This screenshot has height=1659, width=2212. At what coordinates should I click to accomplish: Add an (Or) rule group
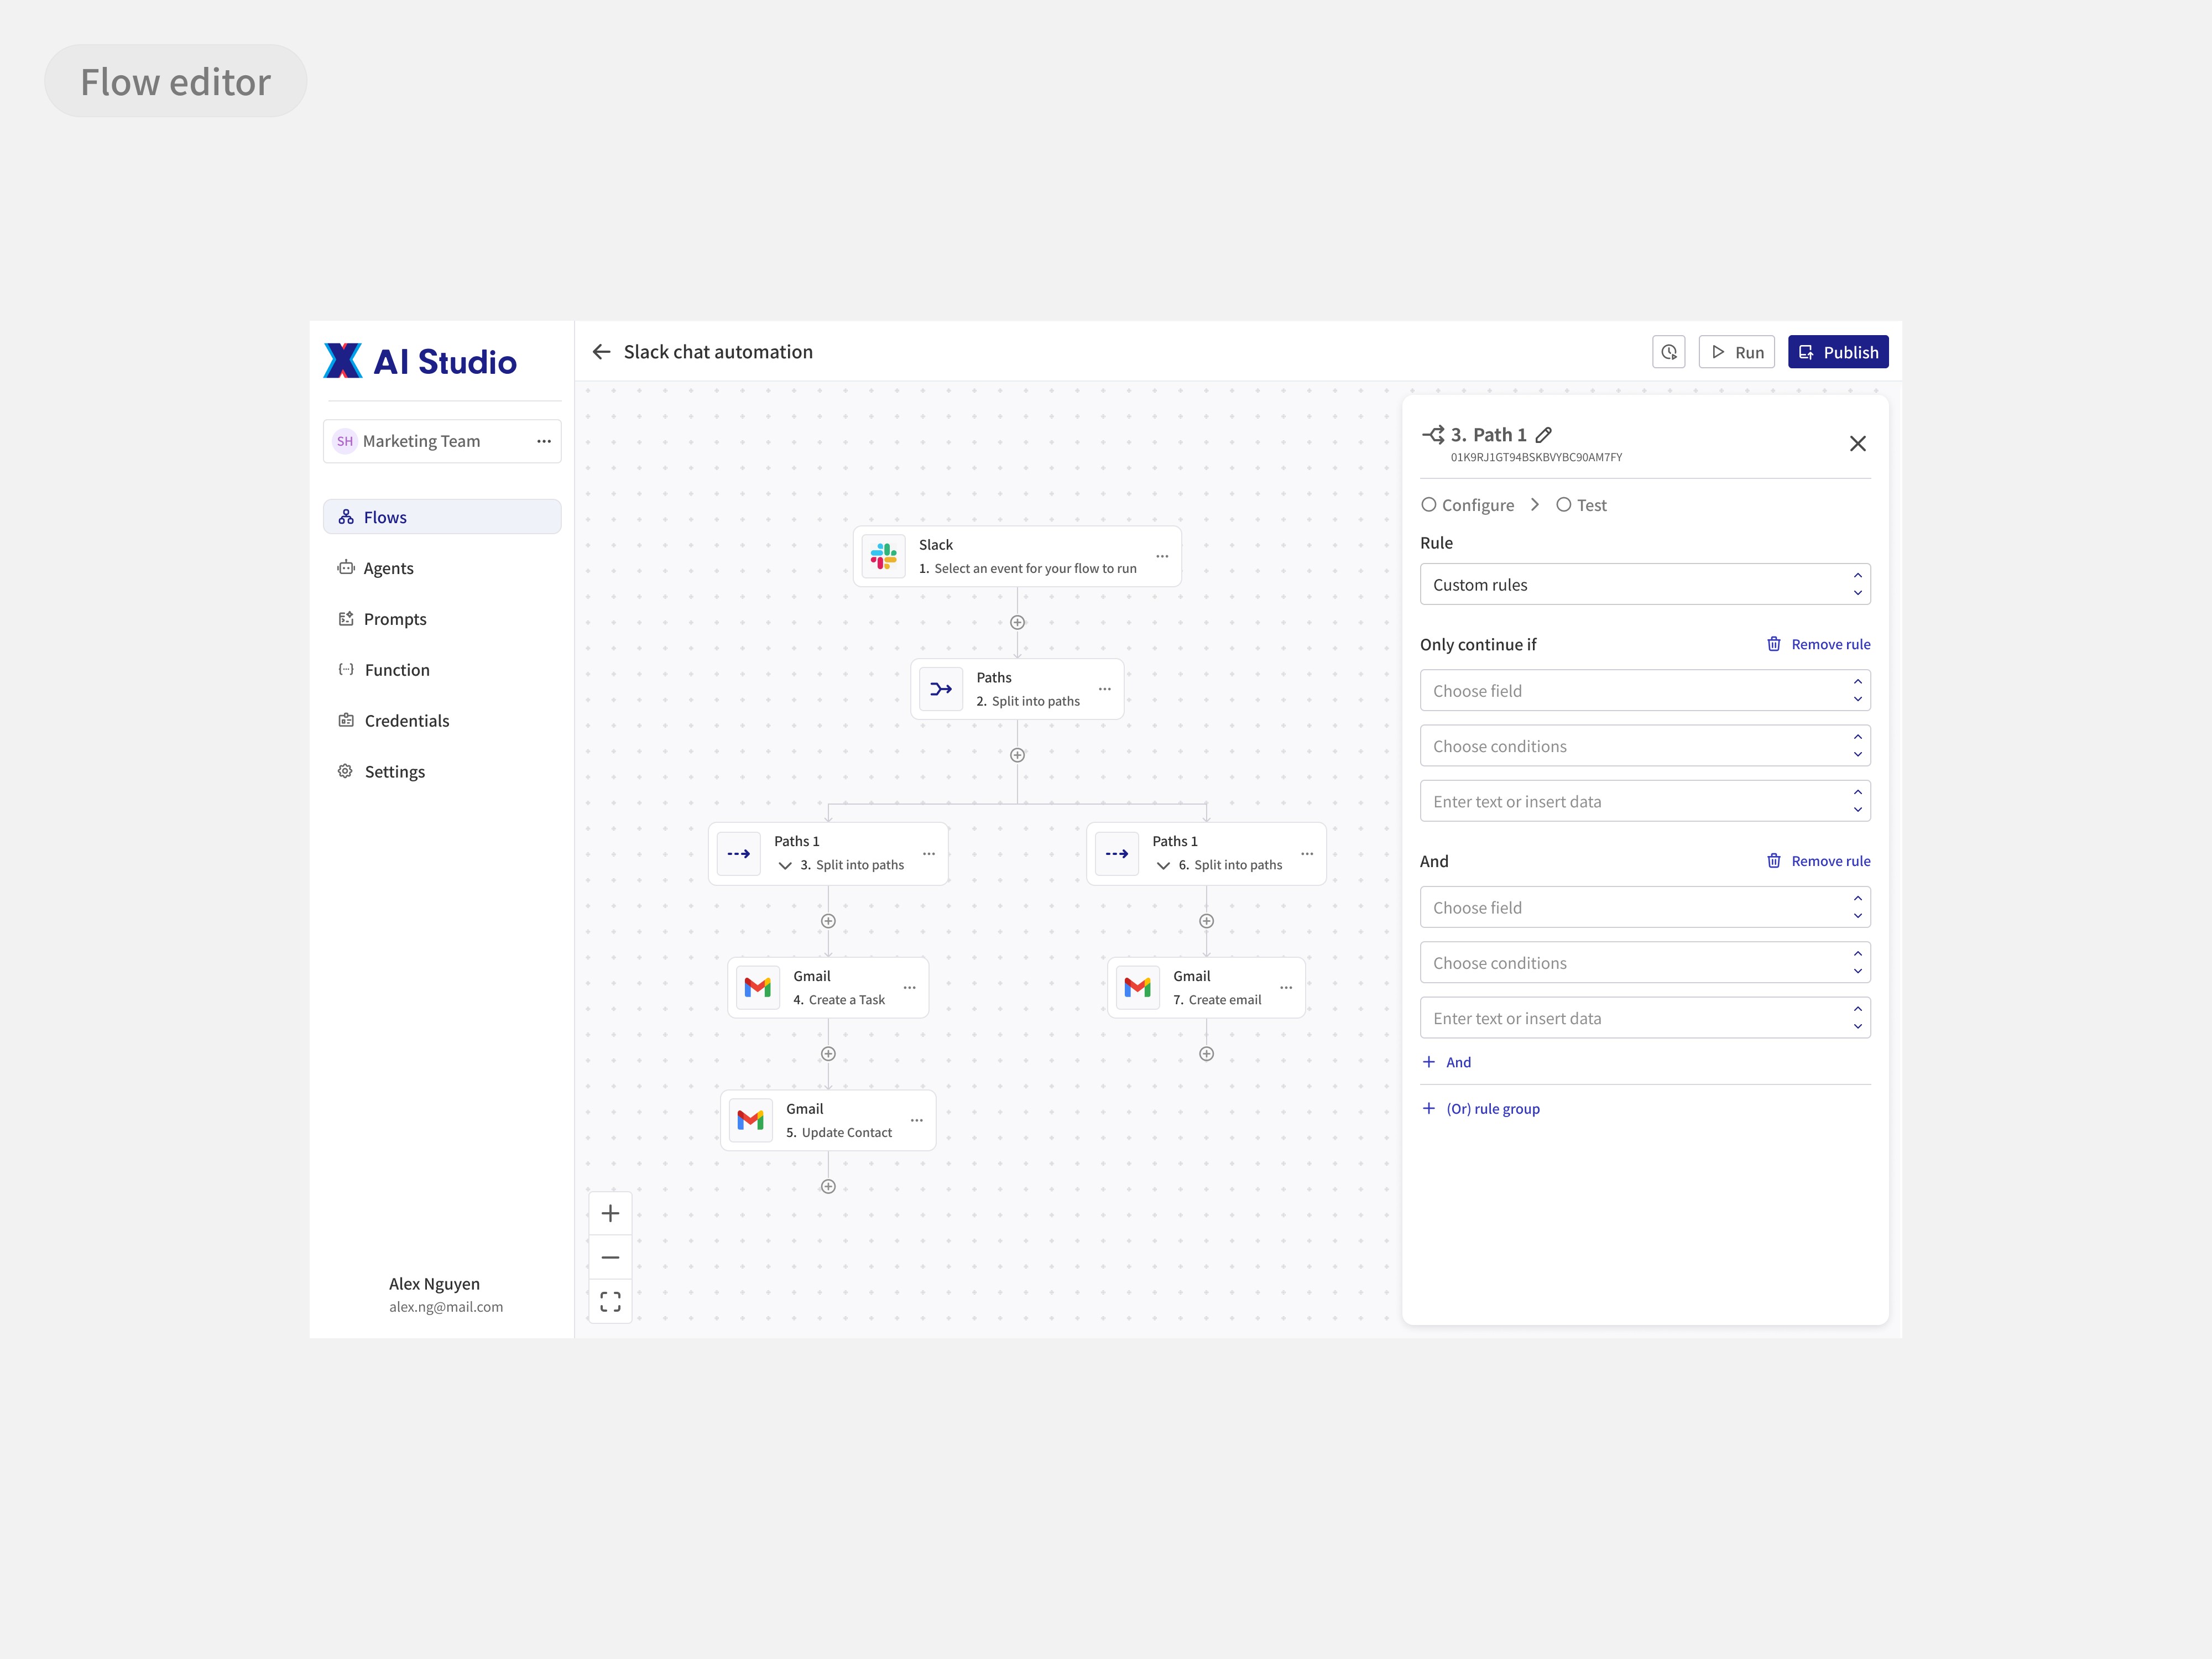click(1481, 1109)
